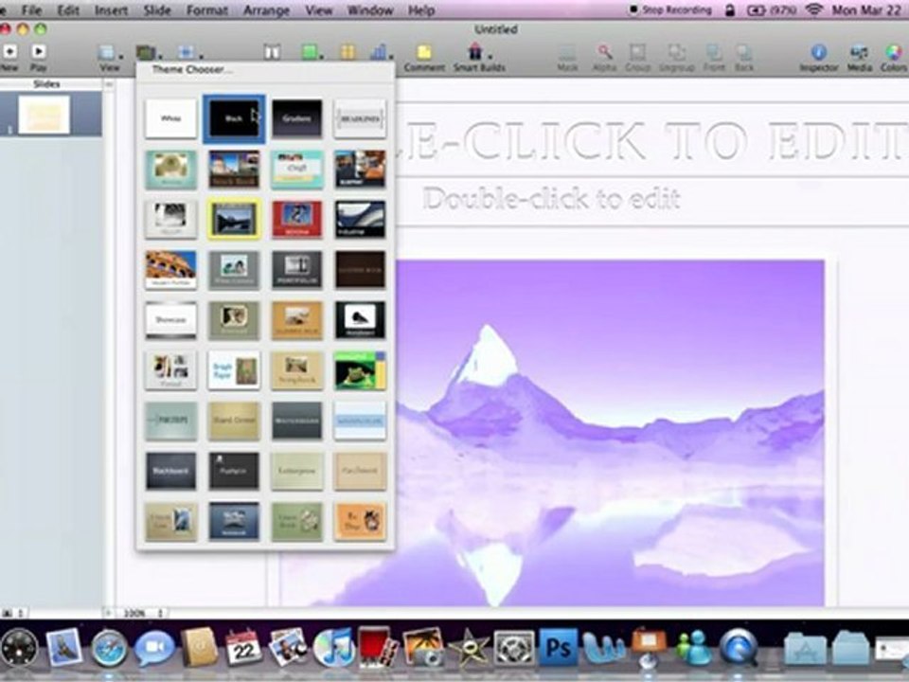
Task: Select the Industrial theme
Action: pyautogui.click(x=360, y=219)
